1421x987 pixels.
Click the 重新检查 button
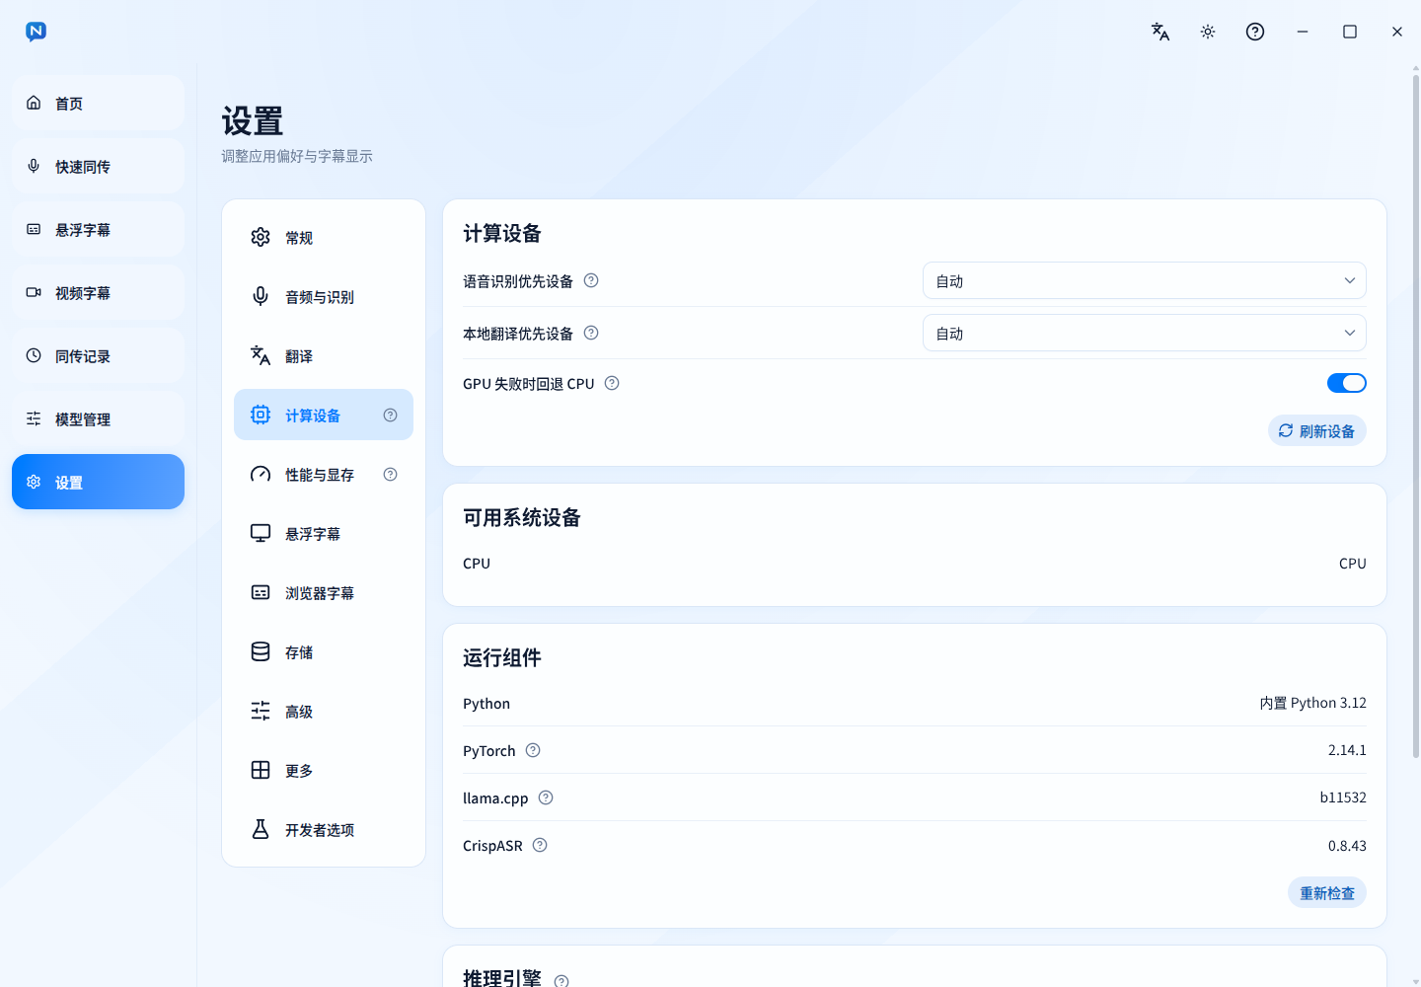[1327, 892]
